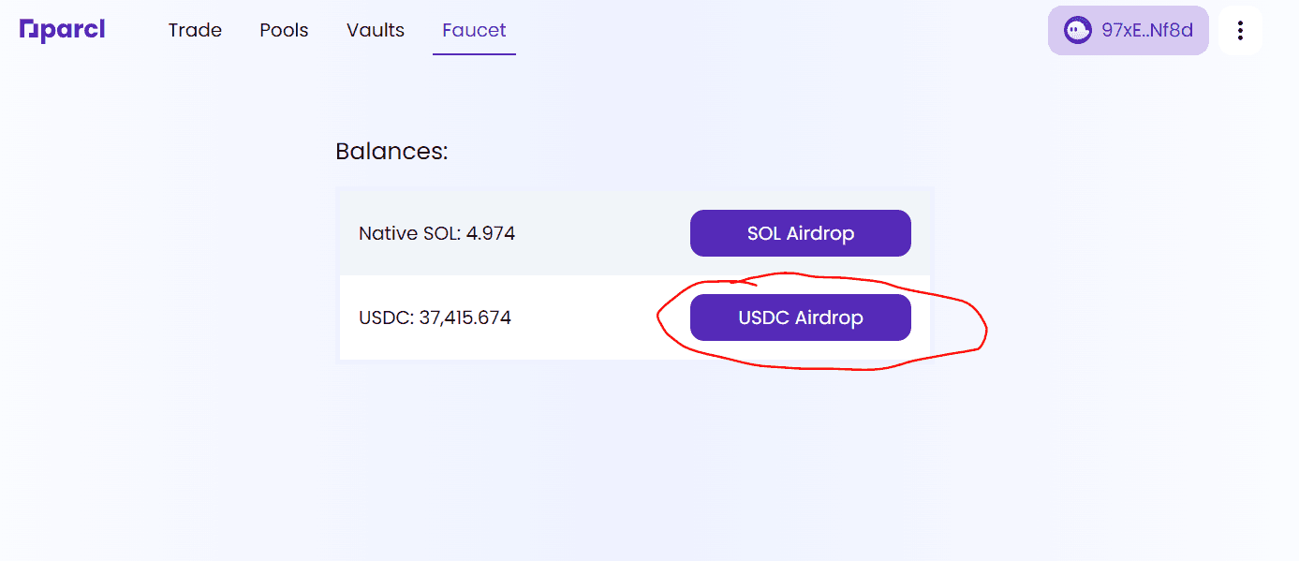The width and height of the screenshot is (1299, 561).
Task: Click the Phantom ghost wallet icon
Action: click(x=1078, y=30)
